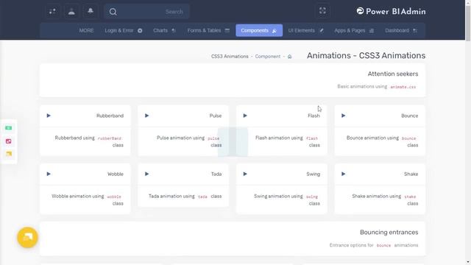471x265 pixels.
Task: Click the home icon in breadcrumb
Action: coord(289,57)
